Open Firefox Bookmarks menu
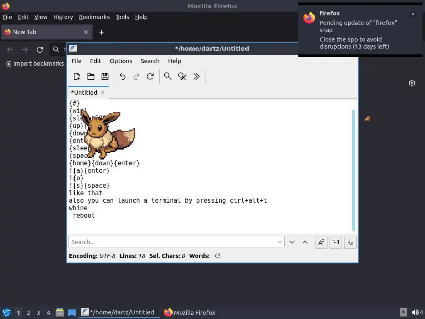This screenshot has width=425, height=319. (x=94, y=17)
